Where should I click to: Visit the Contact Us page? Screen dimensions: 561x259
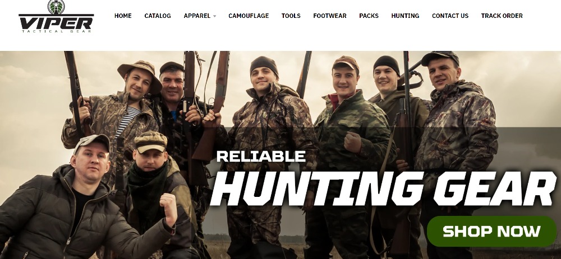pos(450,16)
